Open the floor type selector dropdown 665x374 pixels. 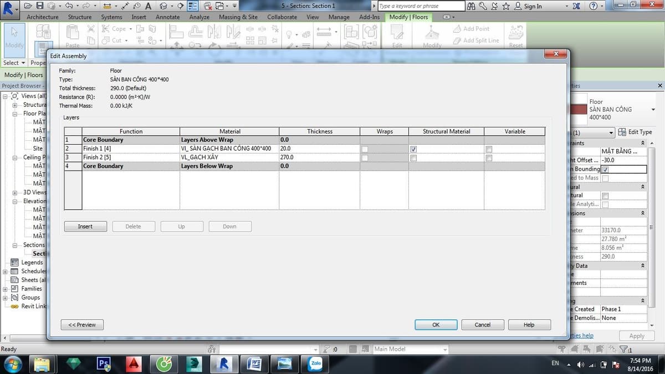653,110
